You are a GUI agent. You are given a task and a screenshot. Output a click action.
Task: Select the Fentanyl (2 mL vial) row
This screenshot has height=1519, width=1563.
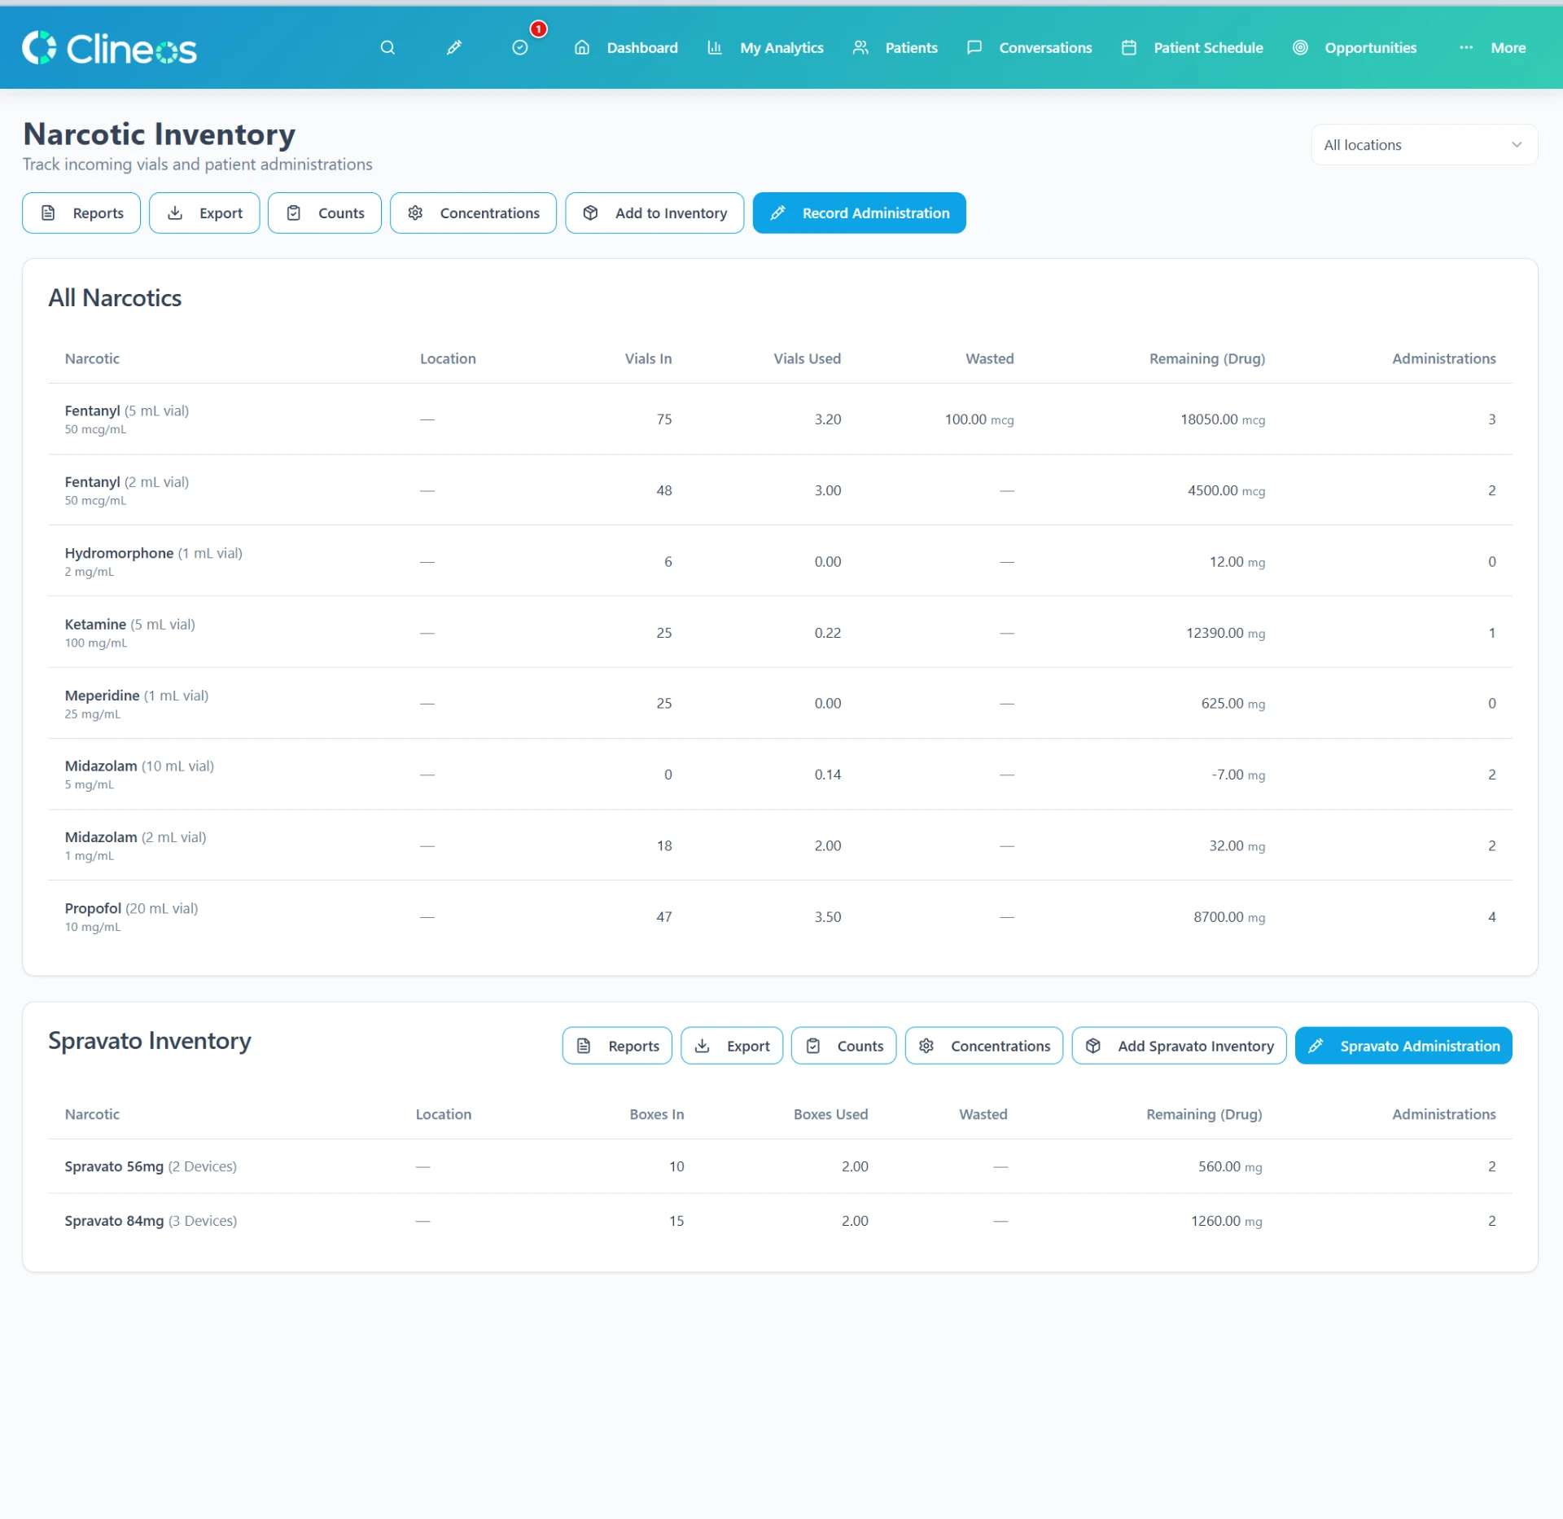point(780,490)
